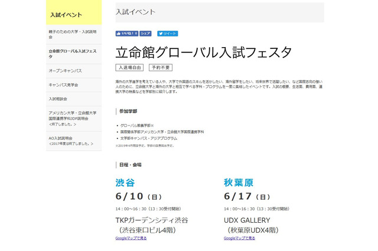The width and height of the screenshot is (378, 251).
Task: Open キャンパス見学会 sidebar item
Action: pos(74,85)
